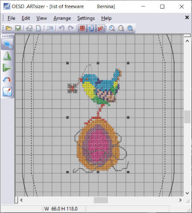Click the write to card/machine icon
Viewport: 192px width, 213px height.
click(50, 28)
